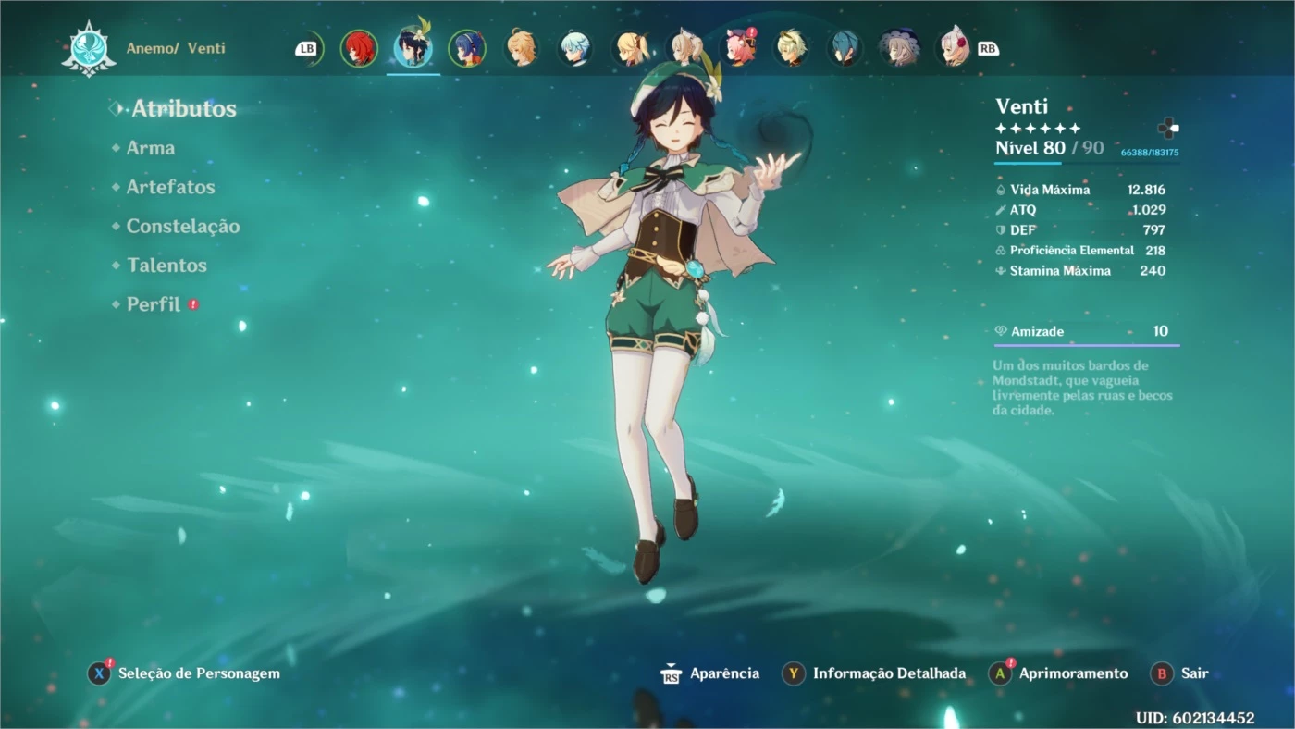Open the Artefatos menu section
The height and width of the screenshot is (729, 1295).
coord(170,187)
